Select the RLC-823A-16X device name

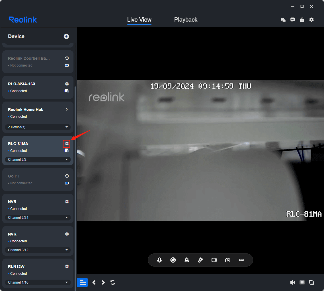point(22,84)
